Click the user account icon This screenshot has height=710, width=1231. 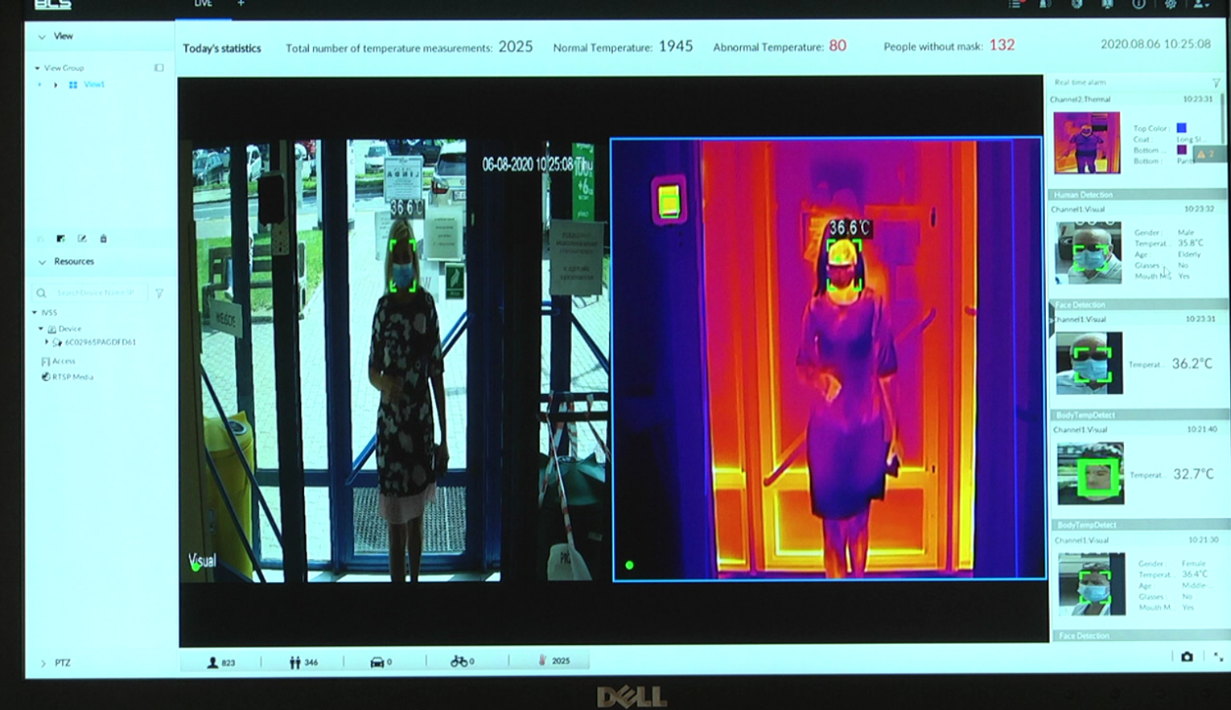1200,4
